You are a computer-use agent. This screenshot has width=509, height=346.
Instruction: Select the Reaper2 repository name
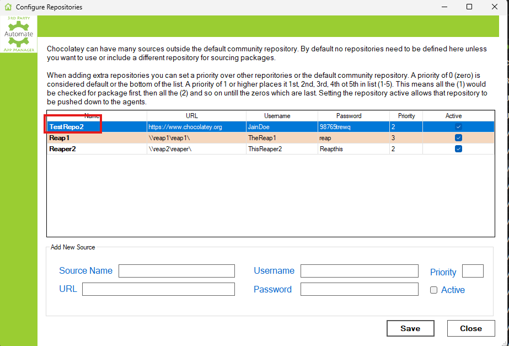point(62,149)
